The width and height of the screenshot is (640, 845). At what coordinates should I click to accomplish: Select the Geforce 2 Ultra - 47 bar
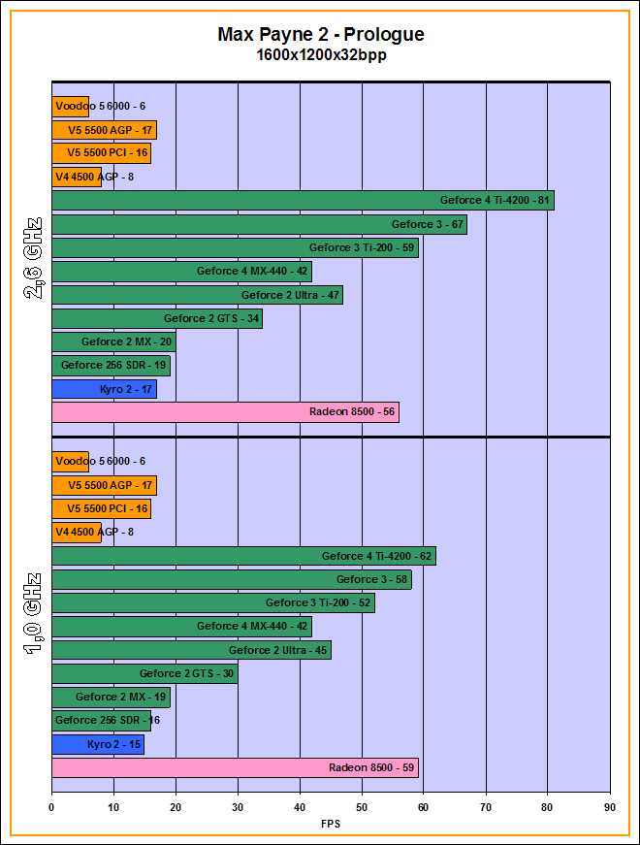[x=197, y=295]
